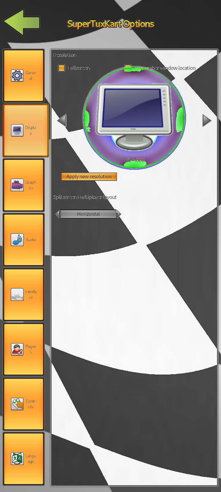Viewport: 221px width, 492px height.
Task: Open the General settings tab
Action: coord(24,76)
